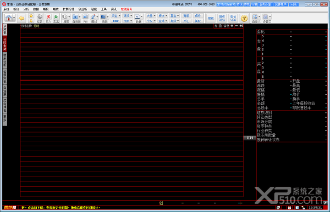The width and height of the screenshot is (330, 212).
Task: Zoom out with the chart minus button
Action: (237, 26)
